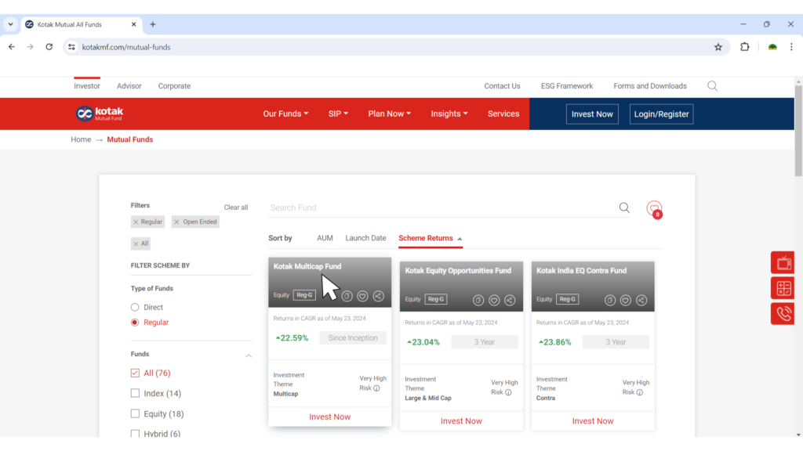This screenshot has width=803, height=451.
Task: Click the Invest Now header button
Action: [592, 114]
